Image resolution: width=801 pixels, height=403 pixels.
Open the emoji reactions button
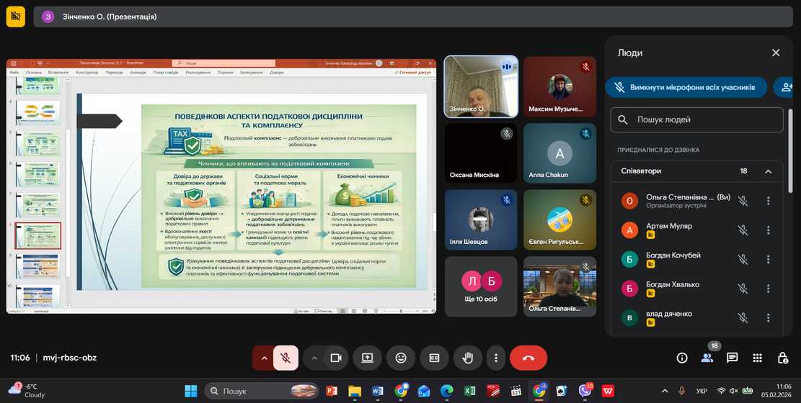point(401,358)
